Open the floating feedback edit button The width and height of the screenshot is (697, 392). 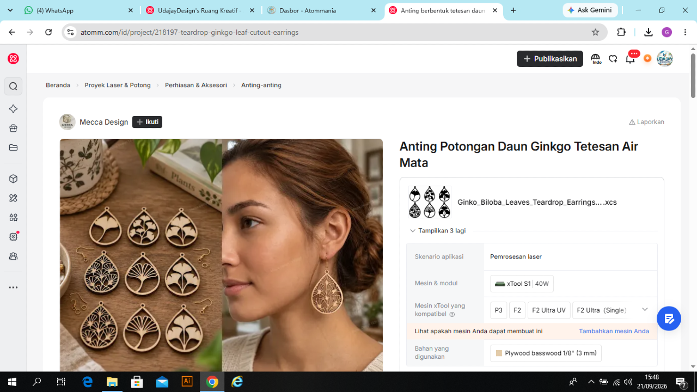click(x=669, y=318)
